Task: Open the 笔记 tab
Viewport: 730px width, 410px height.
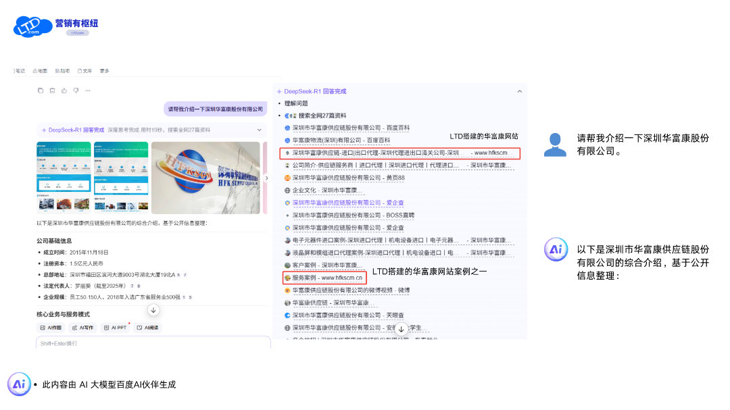Action: tap(20, 71)
